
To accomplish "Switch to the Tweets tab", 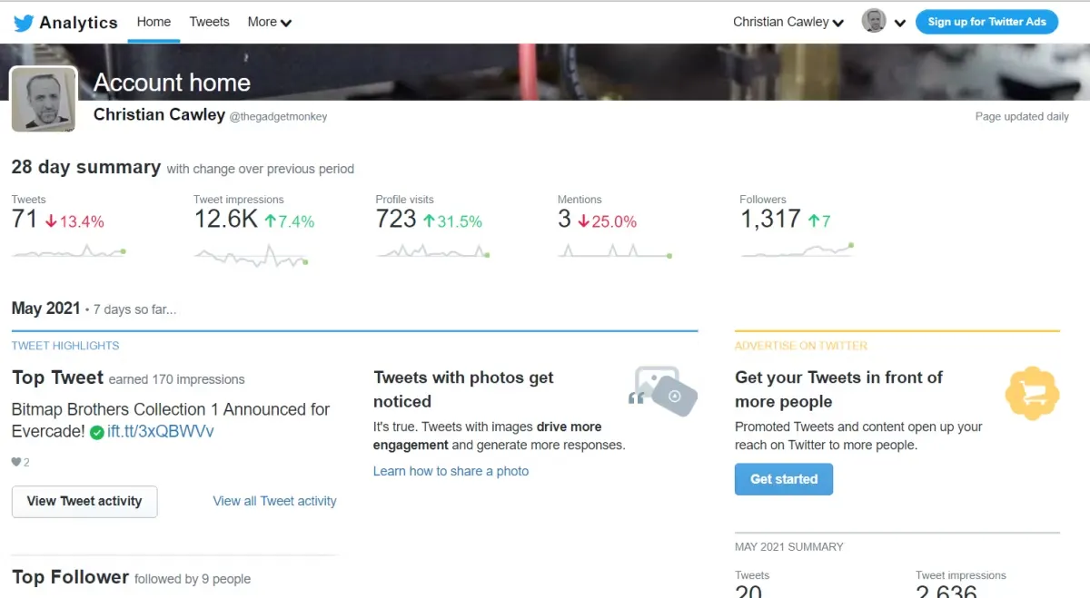I will coord(209,22).
